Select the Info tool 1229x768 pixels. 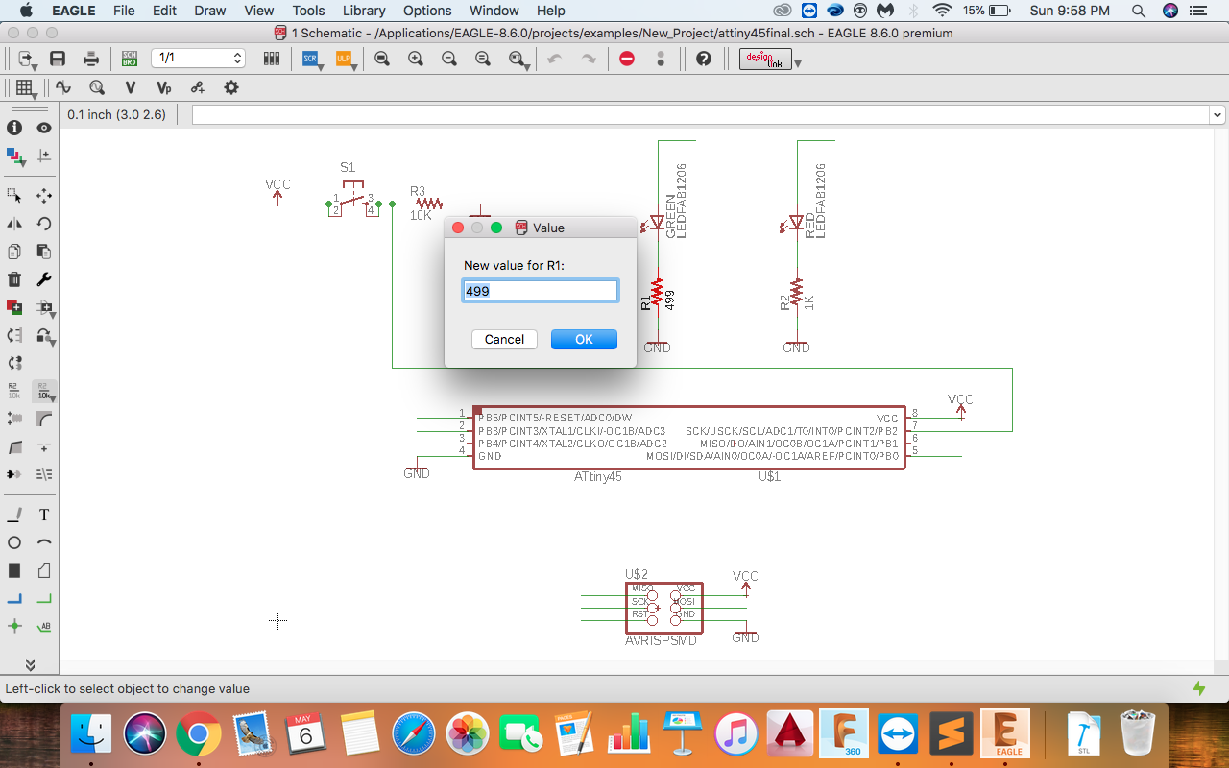[14, 128]
